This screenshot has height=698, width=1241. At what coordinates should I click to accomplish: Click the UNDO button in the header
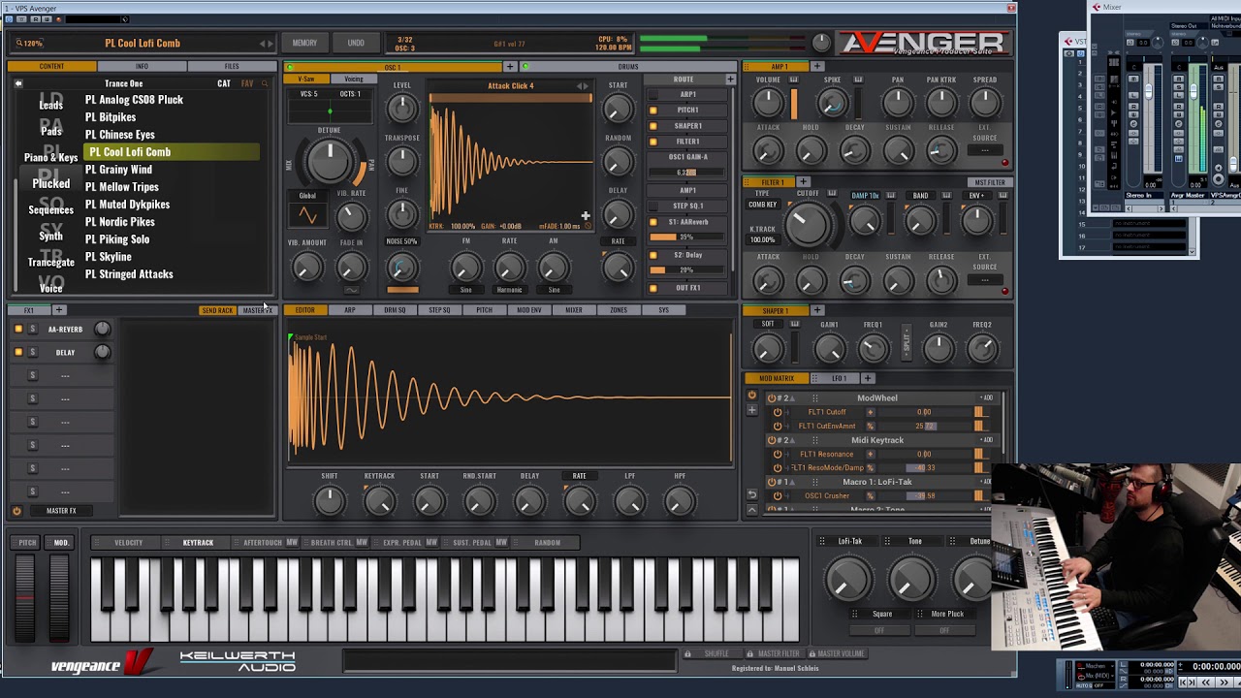point(356,43)
